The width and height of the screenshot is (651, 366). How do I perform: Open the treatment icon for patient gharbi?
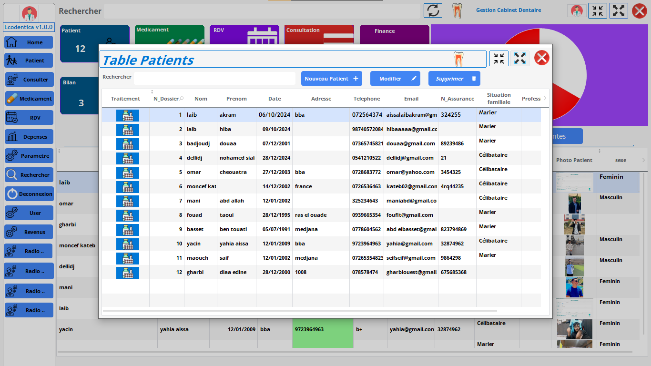click(x=127, y=273)
